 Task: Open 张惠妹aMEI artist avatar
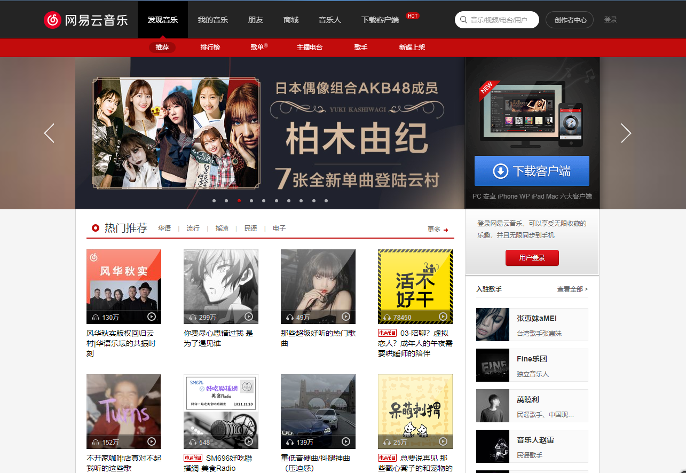493,325
